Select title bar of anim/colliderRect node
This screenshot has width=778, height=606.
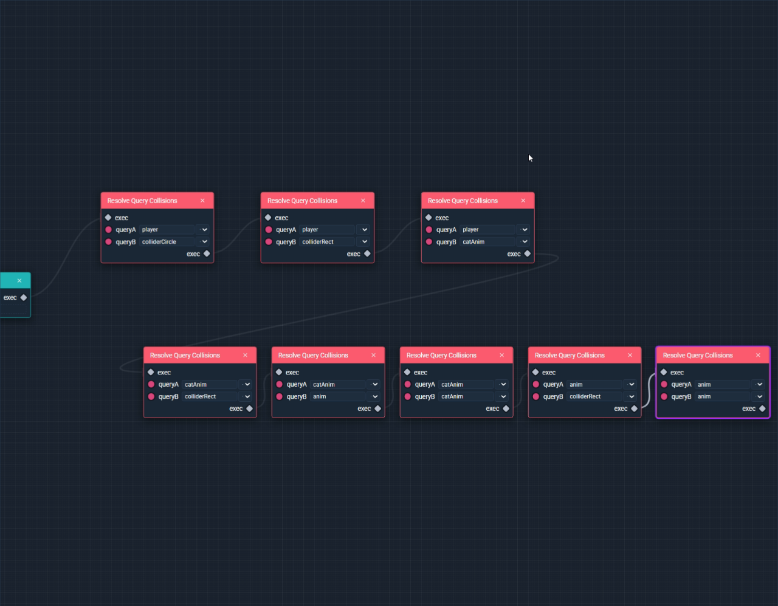point(585,356)
